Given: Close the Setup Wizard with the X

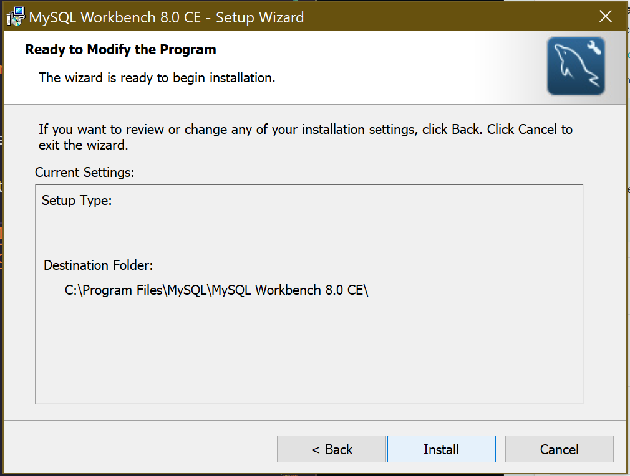Looking at the screenshot, I should [606, 16].
